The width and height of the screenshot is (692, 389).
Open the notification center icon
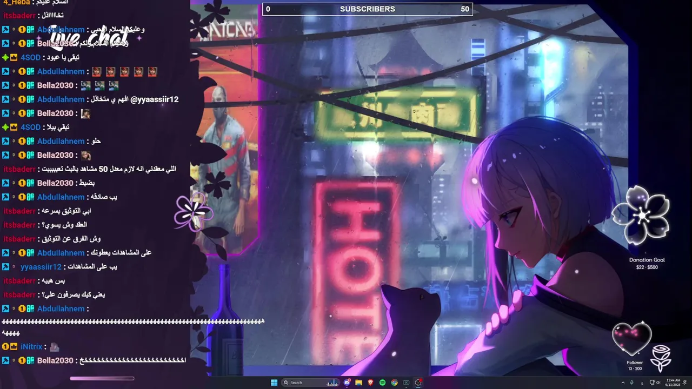[x=685, y=383]
